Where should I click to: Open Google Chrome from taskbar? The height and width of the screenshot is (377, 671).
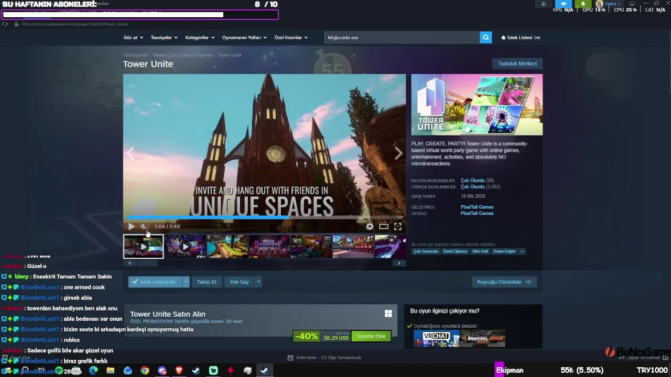[145, 371]
